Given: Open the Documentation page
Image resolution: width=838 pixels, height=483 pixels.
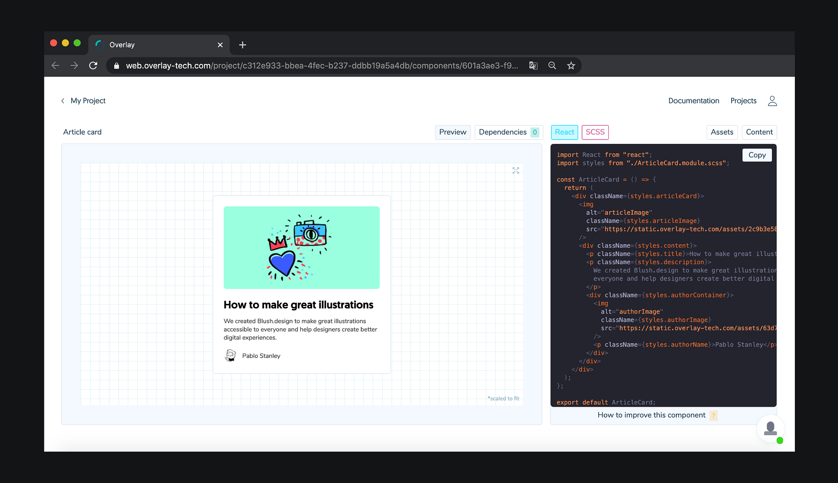Looking at the screenshot, I should coord(693,101).
